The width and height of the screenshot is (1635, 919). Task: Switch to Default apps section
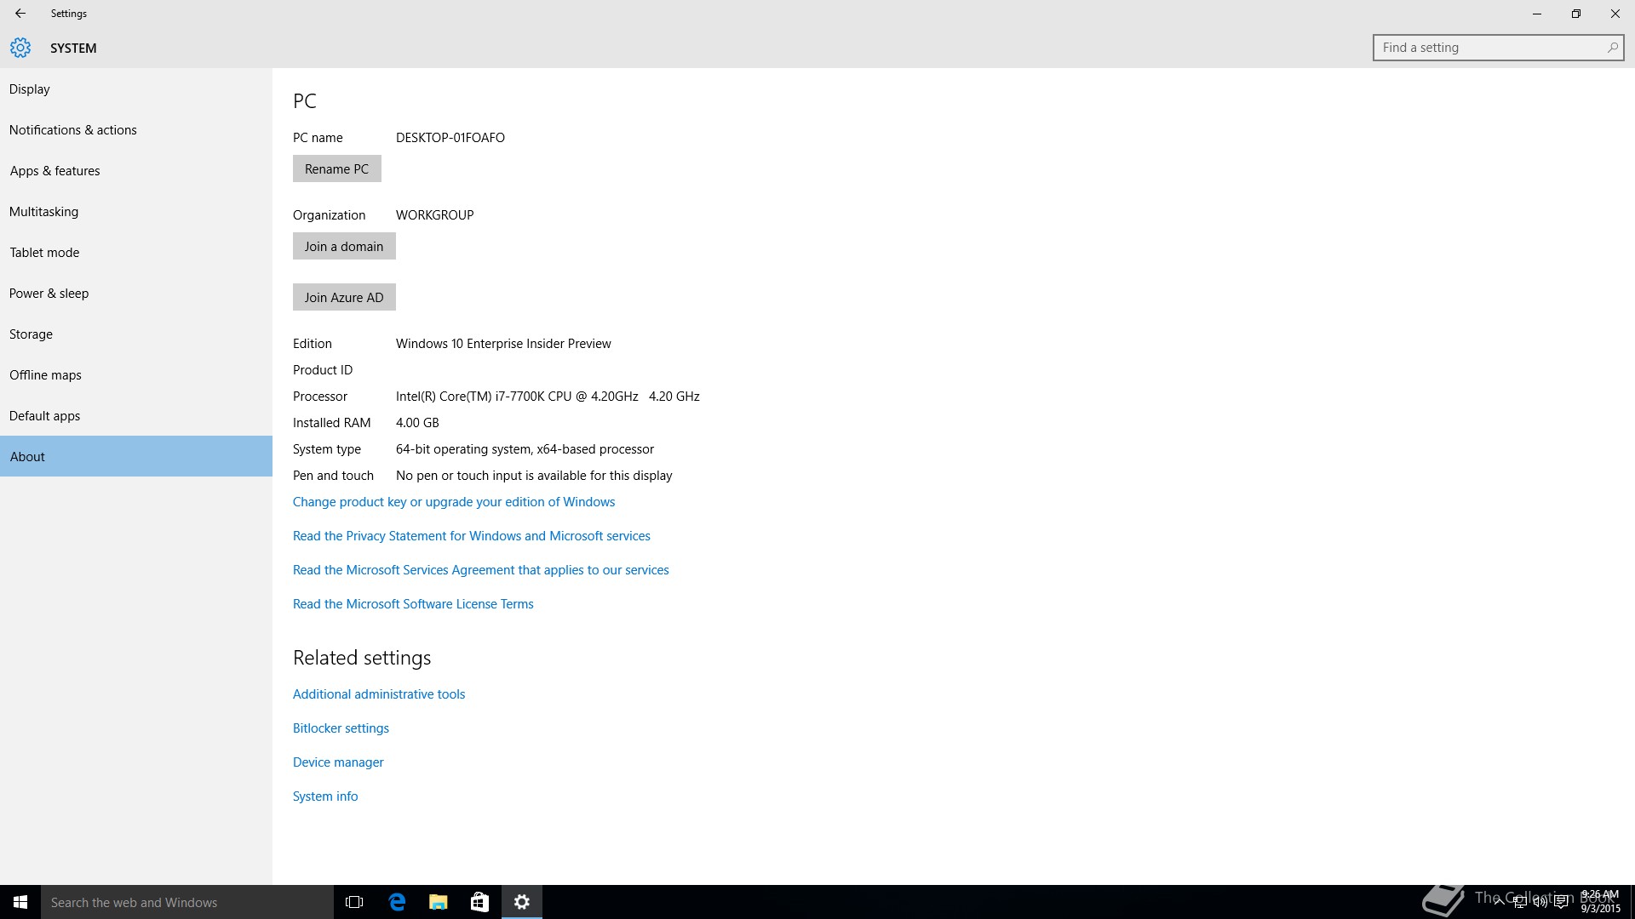45,416
